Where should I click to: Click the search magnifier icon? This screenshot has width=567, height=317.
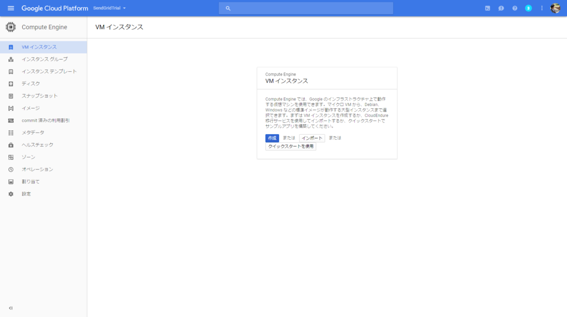point(228,8)
